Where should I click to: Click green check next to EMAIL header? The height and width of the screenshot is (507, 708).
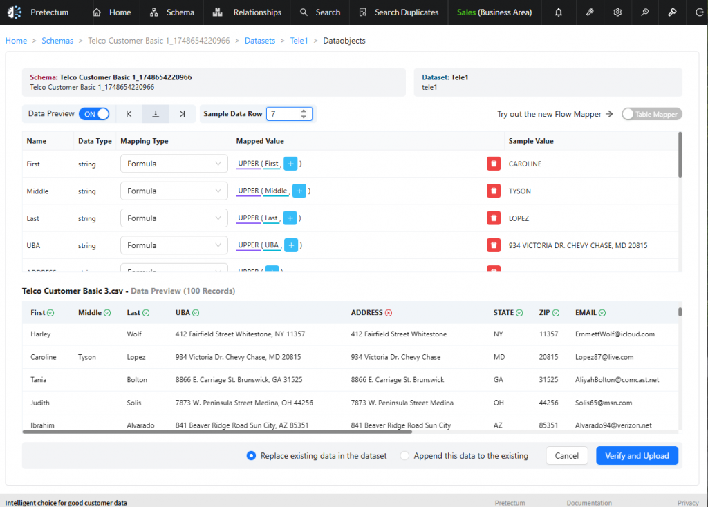(x=602, y=313)
